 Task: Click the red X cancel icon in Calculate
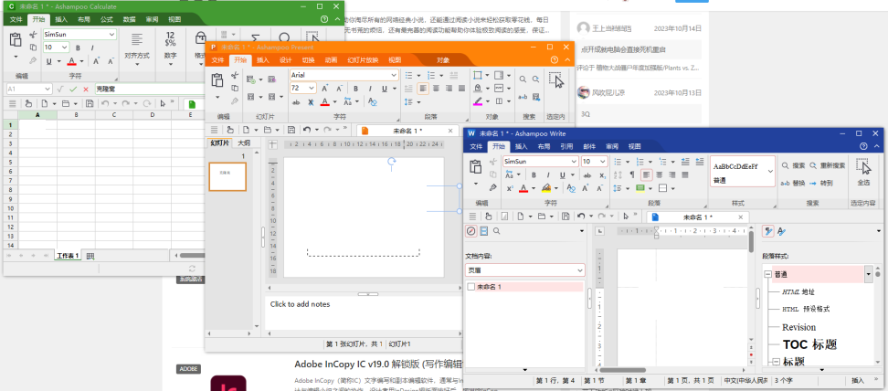(86, 89)
